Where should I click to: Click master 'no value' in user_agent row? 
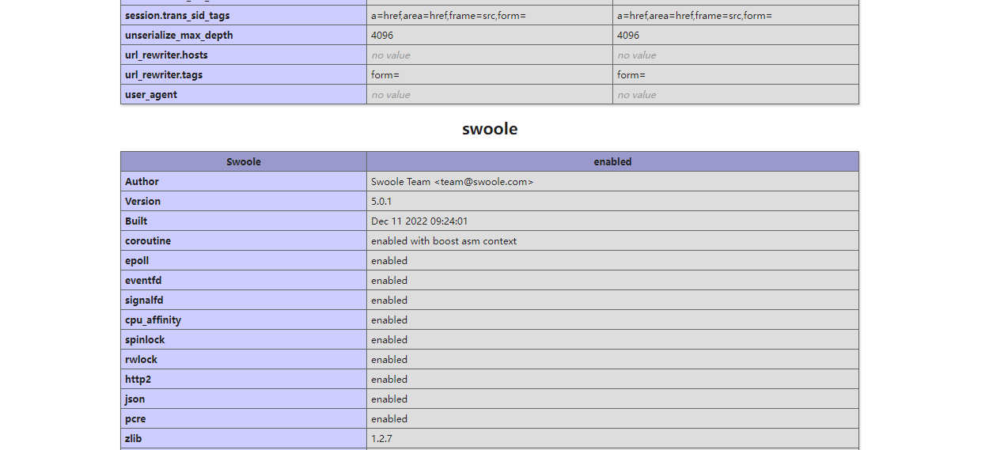click(637, 94)
